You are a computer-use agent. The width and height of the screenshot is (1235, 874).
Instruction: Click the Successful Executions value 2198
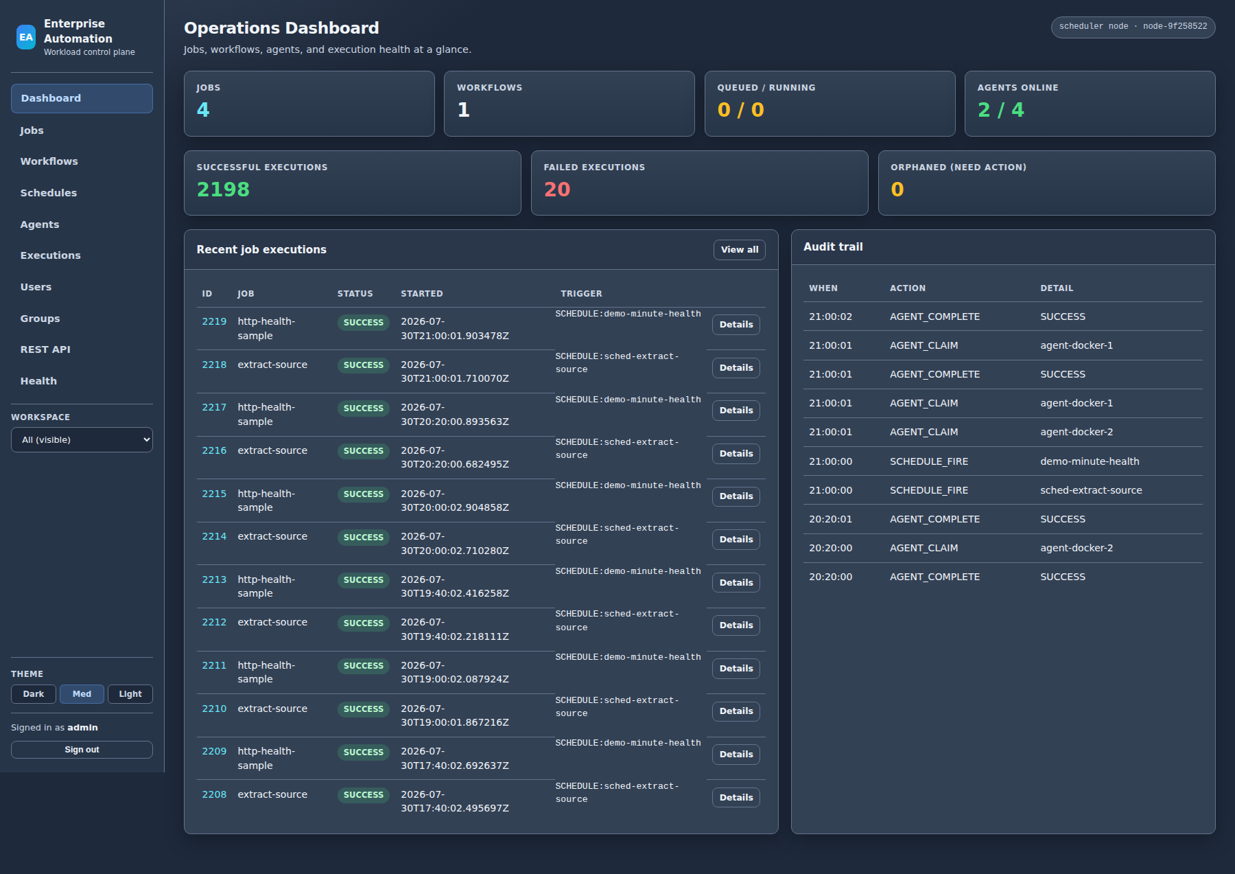click(x=223, y=189)
